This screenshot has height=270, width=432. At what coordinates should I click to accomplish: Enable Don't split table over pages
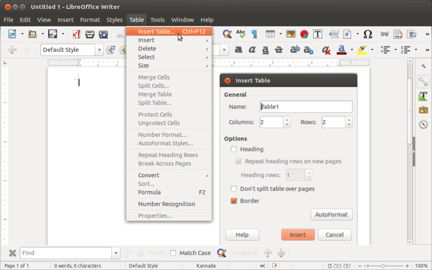234,189
